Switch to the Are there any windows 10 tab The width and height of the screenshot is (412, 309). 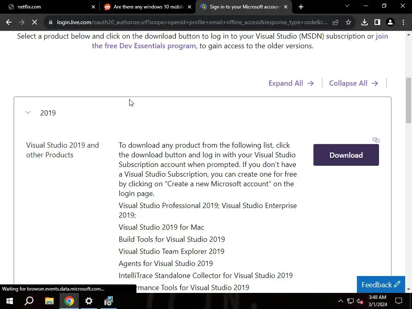click(x=148, y=7)
